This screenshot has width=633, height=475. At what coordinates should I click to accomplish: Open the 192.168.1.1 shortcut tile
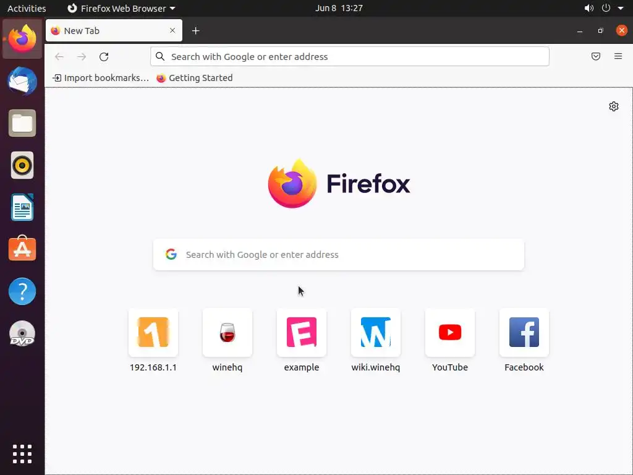coord(153,340)
